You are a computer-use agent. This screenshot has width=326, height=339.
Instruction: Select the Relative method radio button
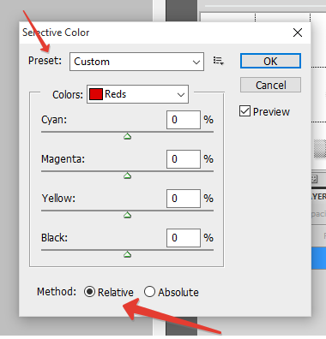[x=89, y=292]
